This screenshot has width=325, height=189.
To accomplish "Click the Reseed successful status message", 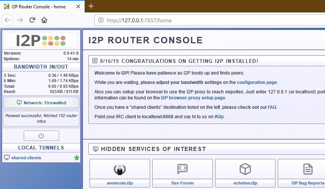I will pyautogui.click(x=41, y=118).
